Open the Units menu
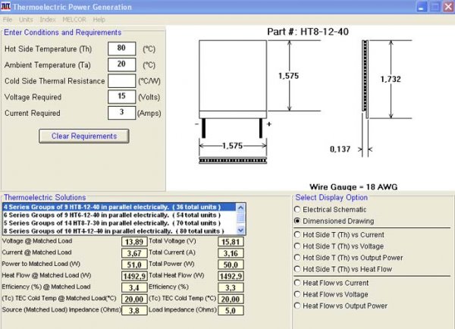Viewport: 455px width, 329px height. pyautogui.click(x=26, y=19)
